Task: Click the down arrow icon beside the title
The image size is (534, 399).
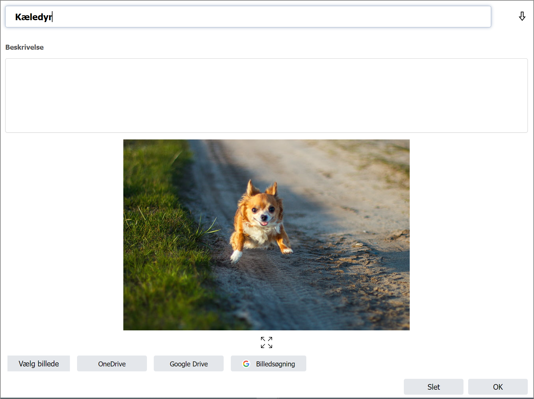Action: (x=522, y=16)
